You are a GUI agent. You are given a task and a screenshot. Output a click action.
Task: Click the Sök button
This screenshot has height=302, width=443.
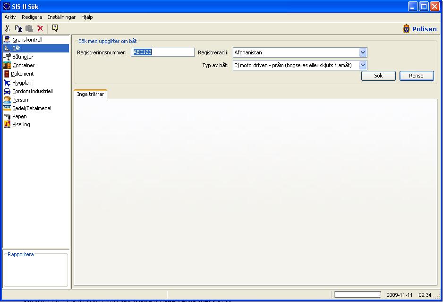click(378, 76)
